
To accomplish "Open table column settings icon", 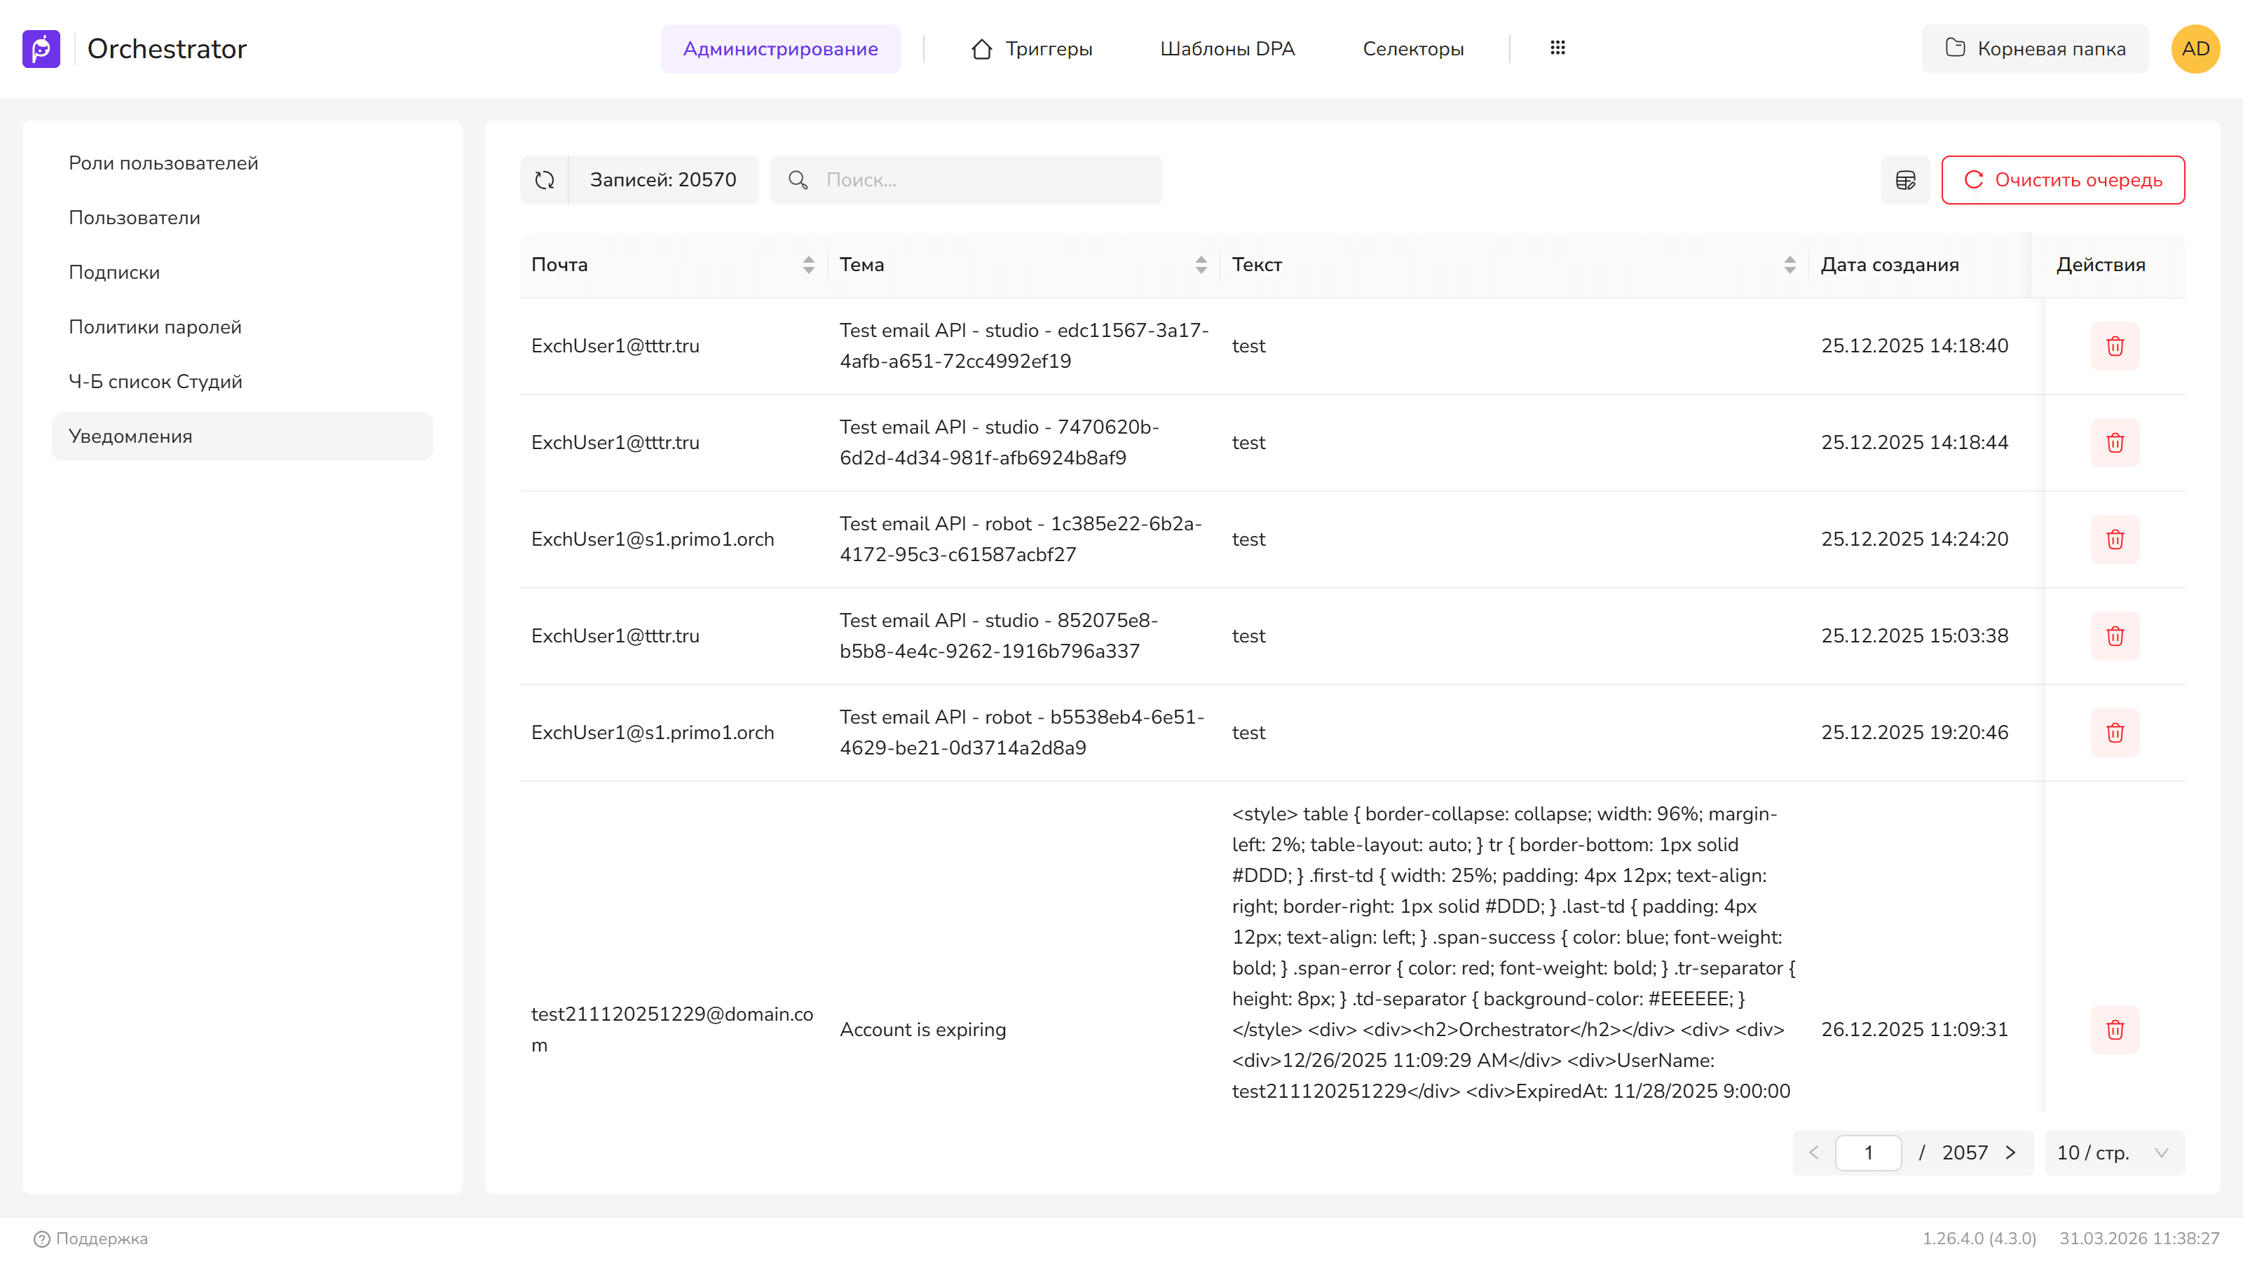I will tap(1905, 180).
